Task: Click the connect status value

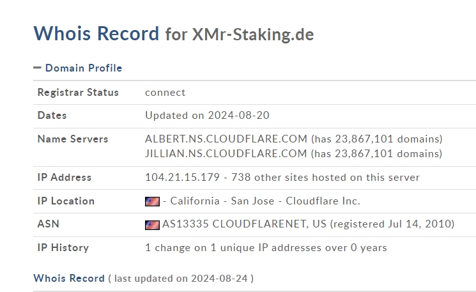Action: [165, 93]
